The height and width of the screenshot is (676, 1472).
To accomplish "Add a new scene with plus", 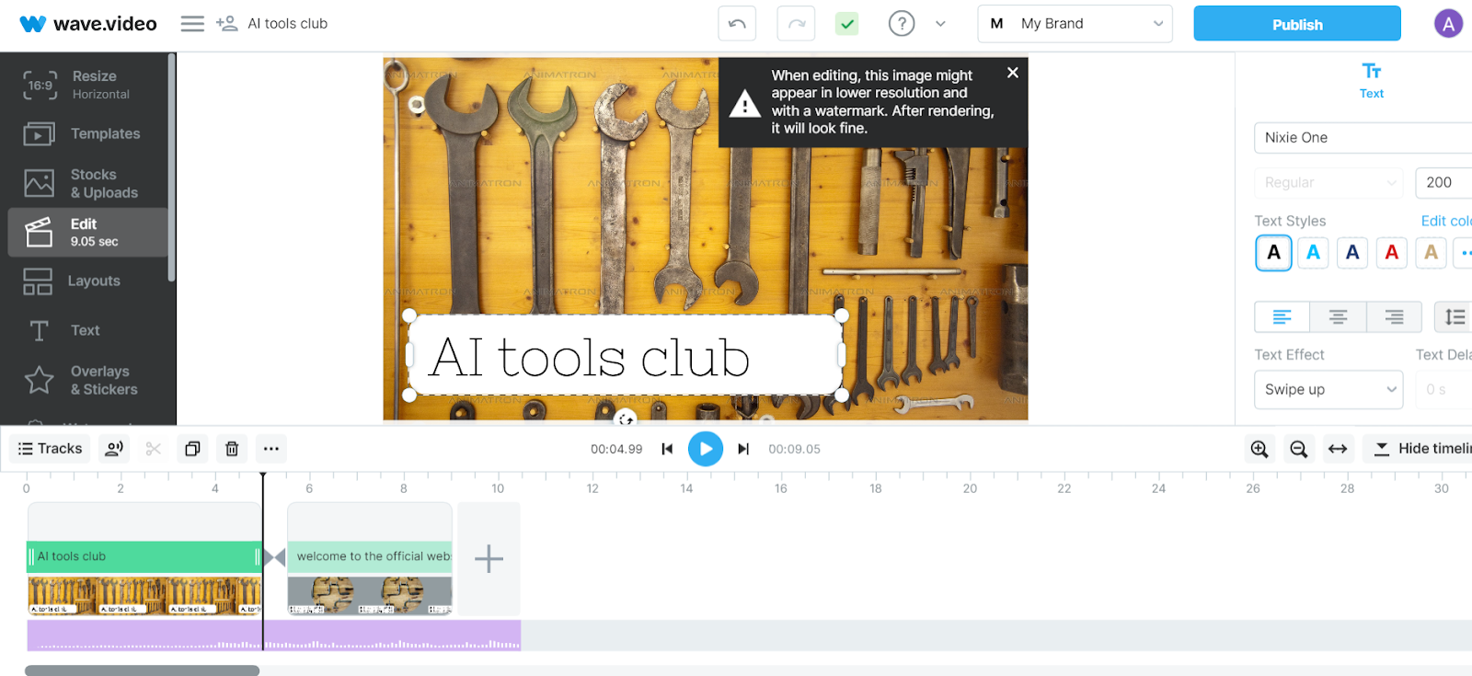I will click(x=489, y=558).
